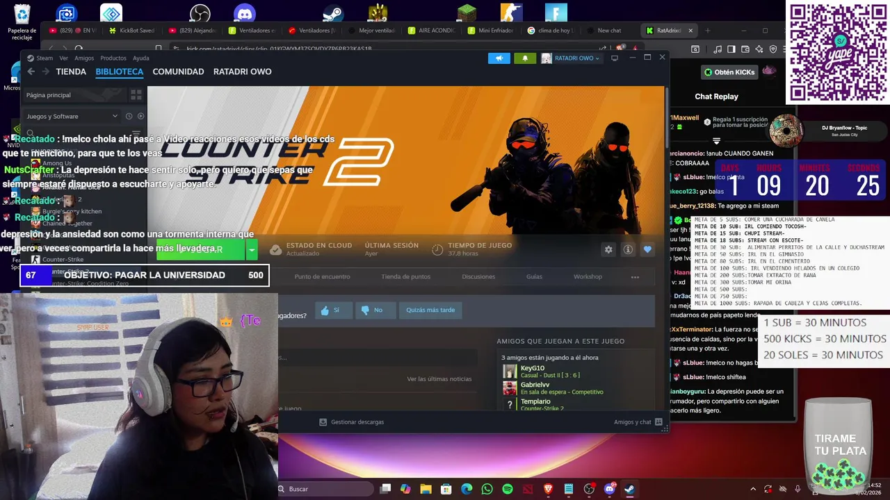890x500 pixels.
Task: Open the game info icon in Steam
Action: (x=628, y=249)
